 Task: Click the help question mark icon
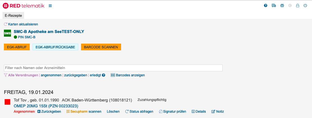[x=265, y=6]
